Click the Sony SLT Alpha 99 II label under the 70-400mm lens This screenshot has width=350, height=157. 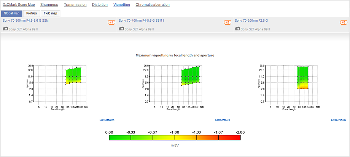coord(139,29)
